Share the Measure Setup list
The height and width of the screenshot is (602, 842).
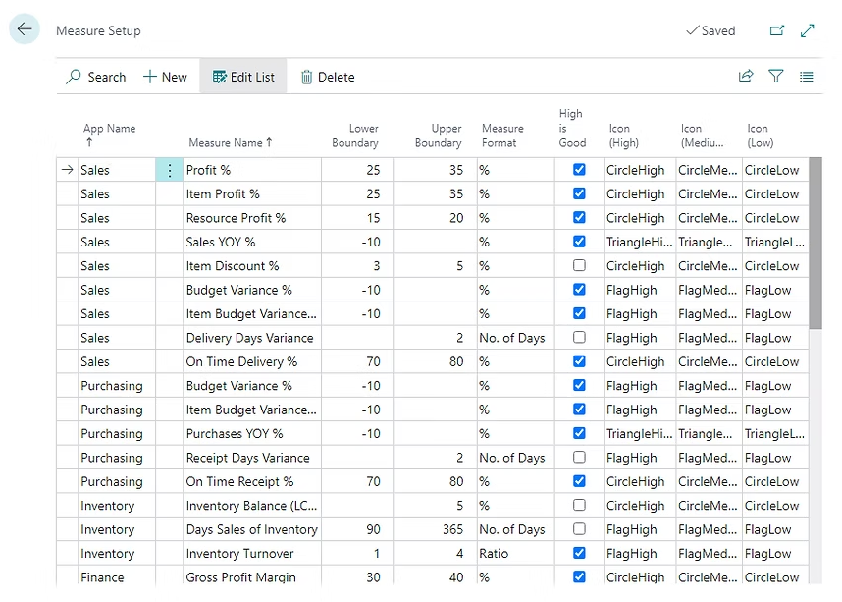(x=746, y=77)
